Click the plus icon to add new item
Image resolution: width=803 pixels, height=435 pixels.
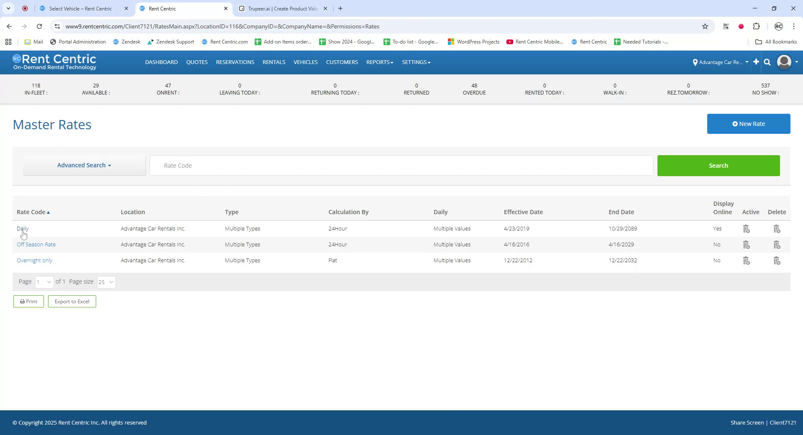pos(756,62)
